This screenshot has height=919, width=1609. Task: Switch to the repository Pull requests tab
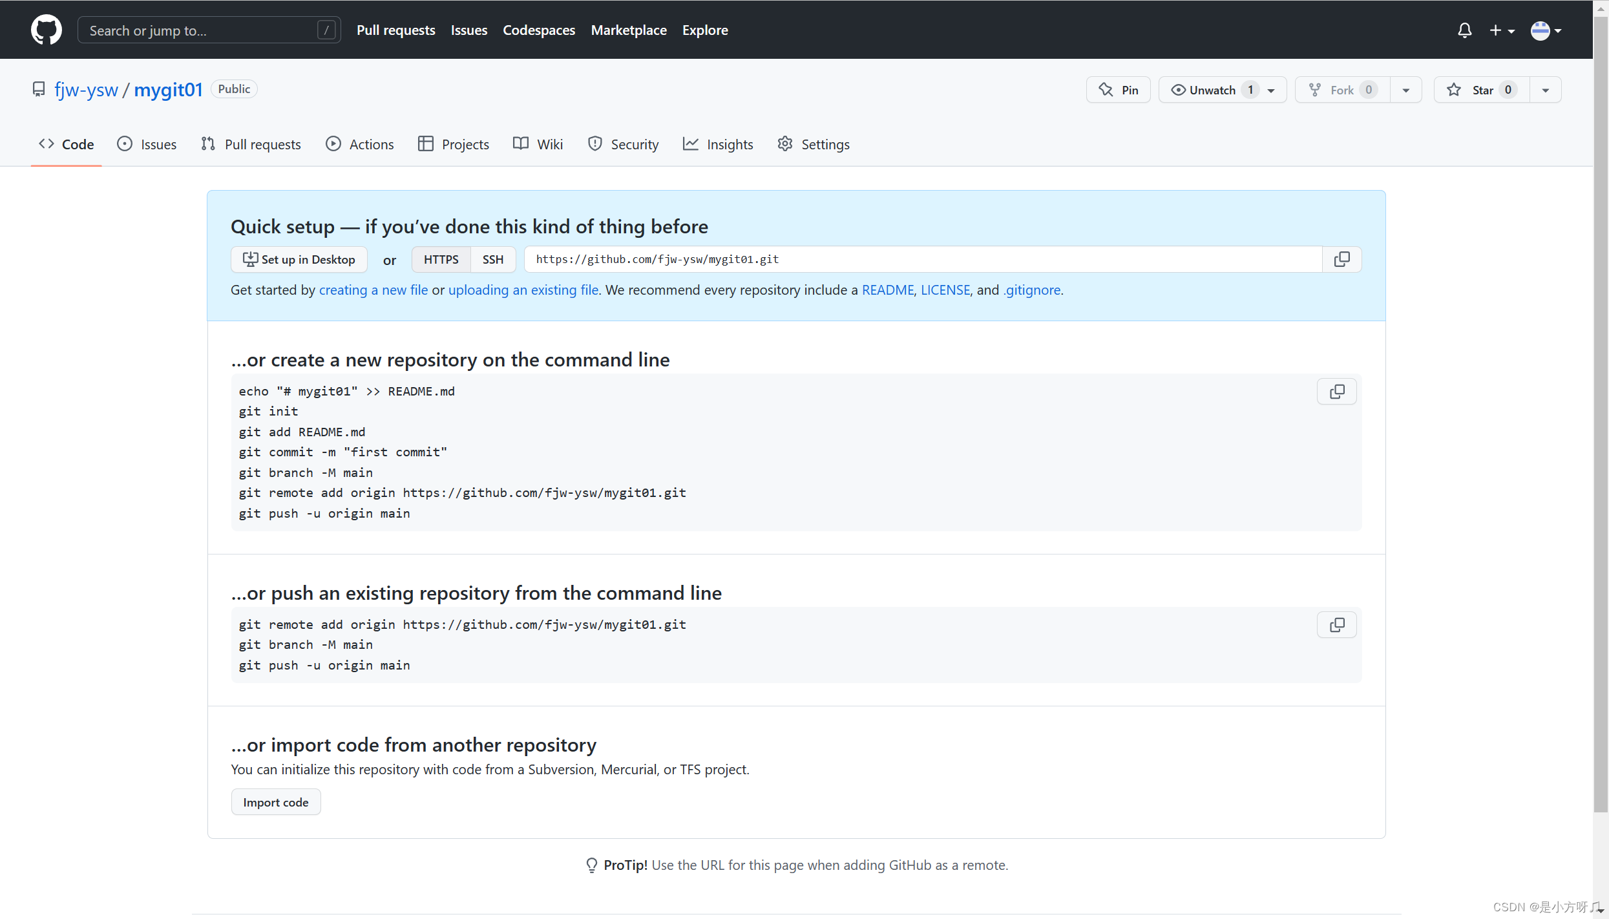(x=251, y=144)
